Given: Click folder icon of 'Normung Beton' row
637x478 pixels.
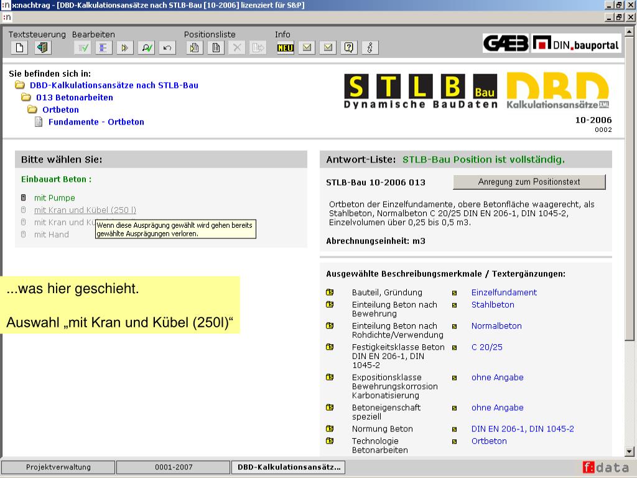Looking at the screenshot, I should click(330, 428).
